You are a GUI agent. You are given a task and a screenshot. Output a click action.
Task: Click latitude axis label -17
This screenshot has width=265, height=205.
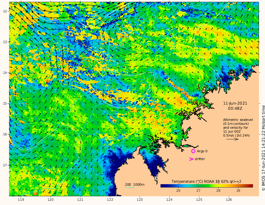coord(5,165)
